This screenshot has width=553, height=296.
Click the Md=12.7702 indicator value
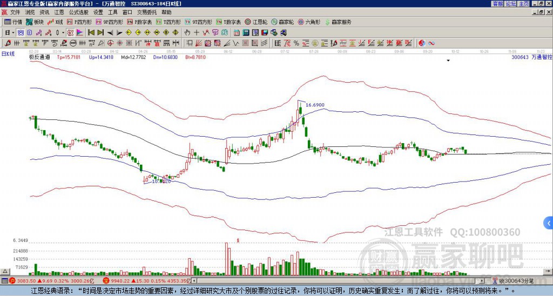pos(133,57)
